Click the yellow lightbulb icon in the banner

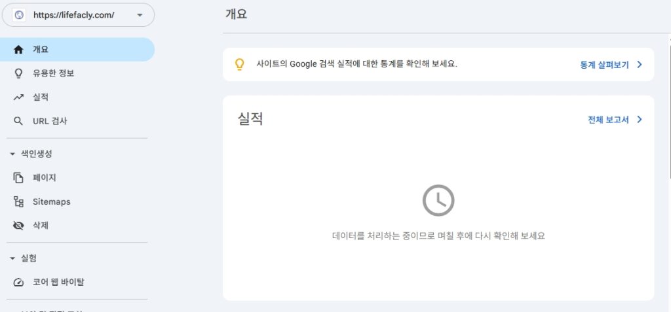[240, 65]
